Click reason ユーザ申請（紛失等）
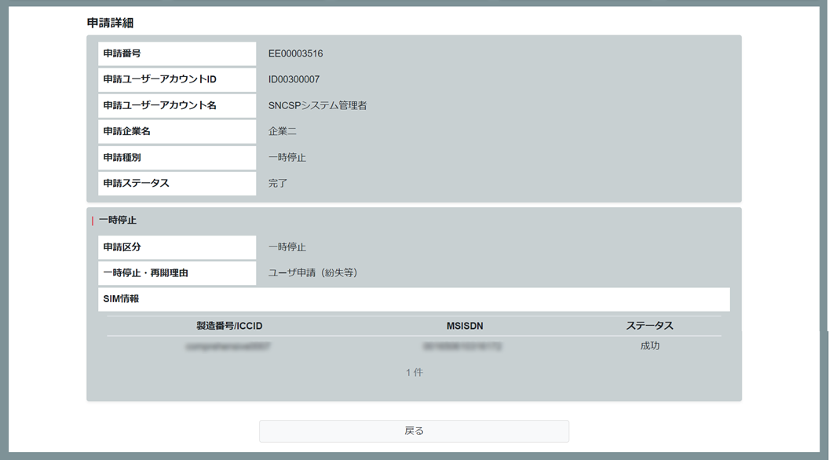The width and height of the screenshot is (829, 460). coord(313,273)
